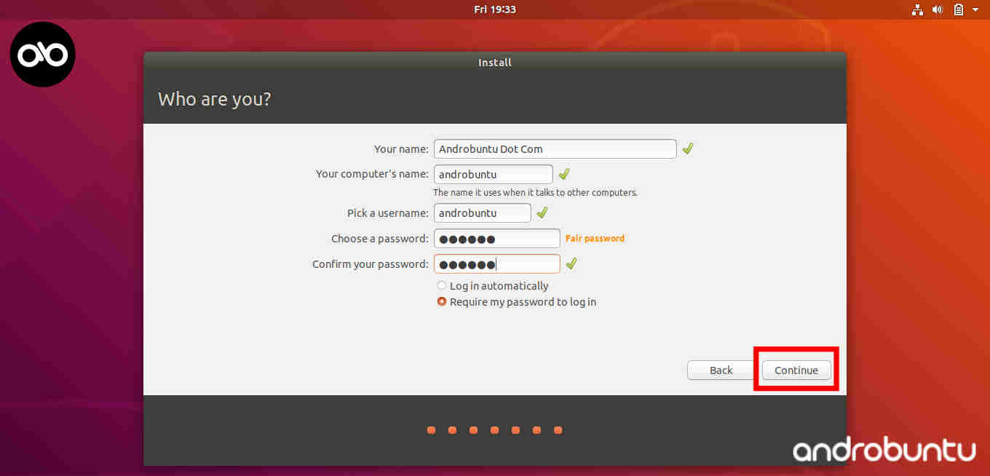Click the checkmark beside the username field
Screen dimensions: 990x476
pyautogui.click(x=542, y=213)
